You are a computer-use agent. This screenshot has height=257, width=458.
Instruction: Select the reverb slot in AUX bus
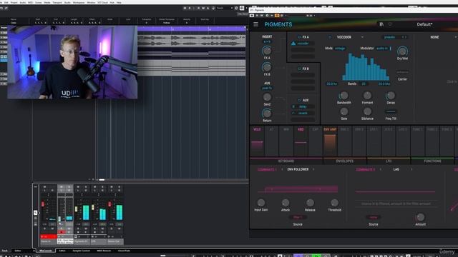(303, 113)
